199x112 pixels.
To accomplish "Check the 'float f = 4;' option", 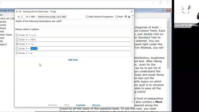I will point(17,53).
